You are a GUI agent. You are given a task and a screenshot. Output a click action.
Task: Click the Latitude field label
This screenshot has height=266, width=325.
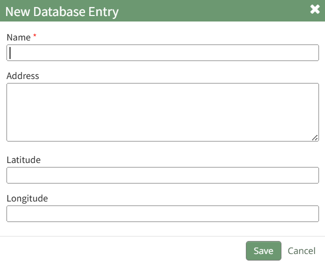24,160
